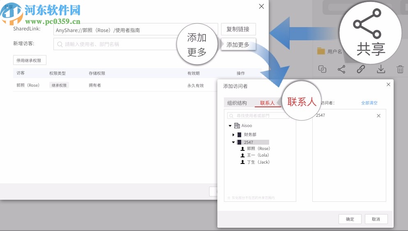Click the 权限类型 column header
This screenshot has height=231, width=408.
(x=57, y=74)
